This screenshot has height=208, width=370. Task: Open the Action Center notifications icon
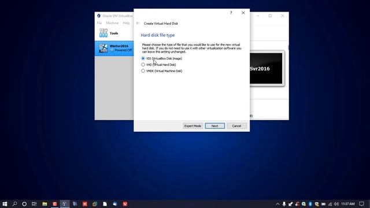(x=362, y=204)
